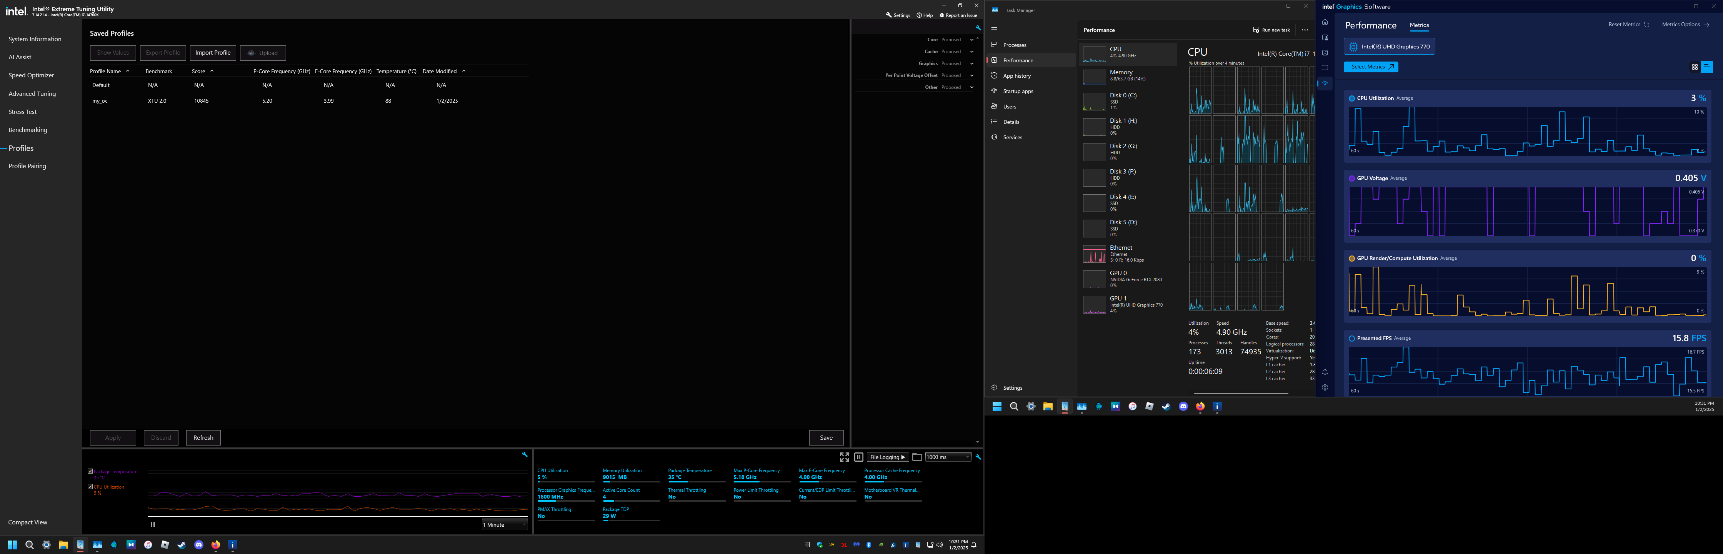Start File Logging toggle
Viewport: 1723px width, 554px height.
pyautogui.click(x=888, y=457)
